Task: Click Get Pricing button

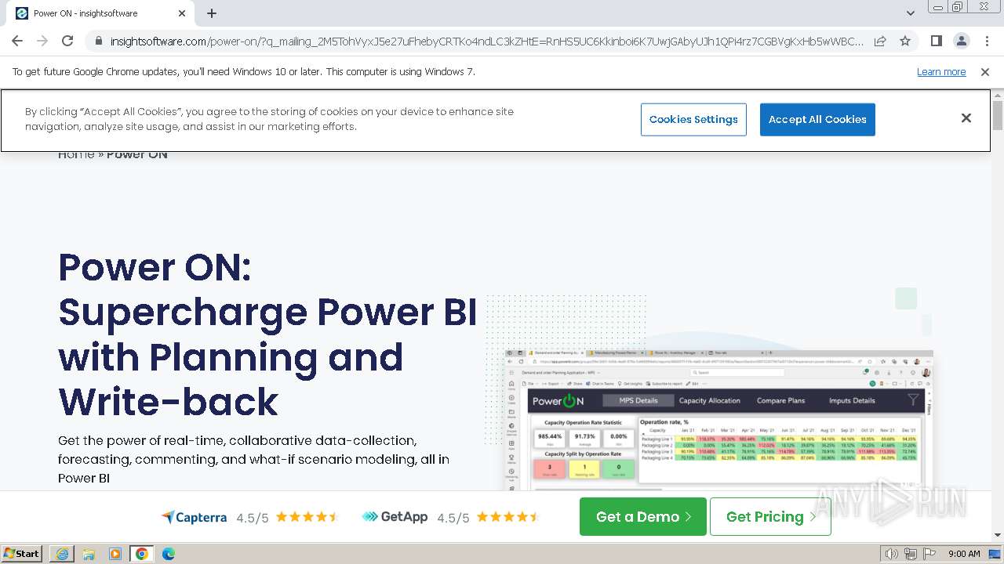Action: 770,516
